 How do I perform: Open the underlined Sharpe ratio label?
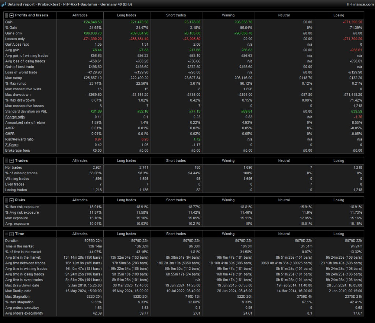(15, 117)
